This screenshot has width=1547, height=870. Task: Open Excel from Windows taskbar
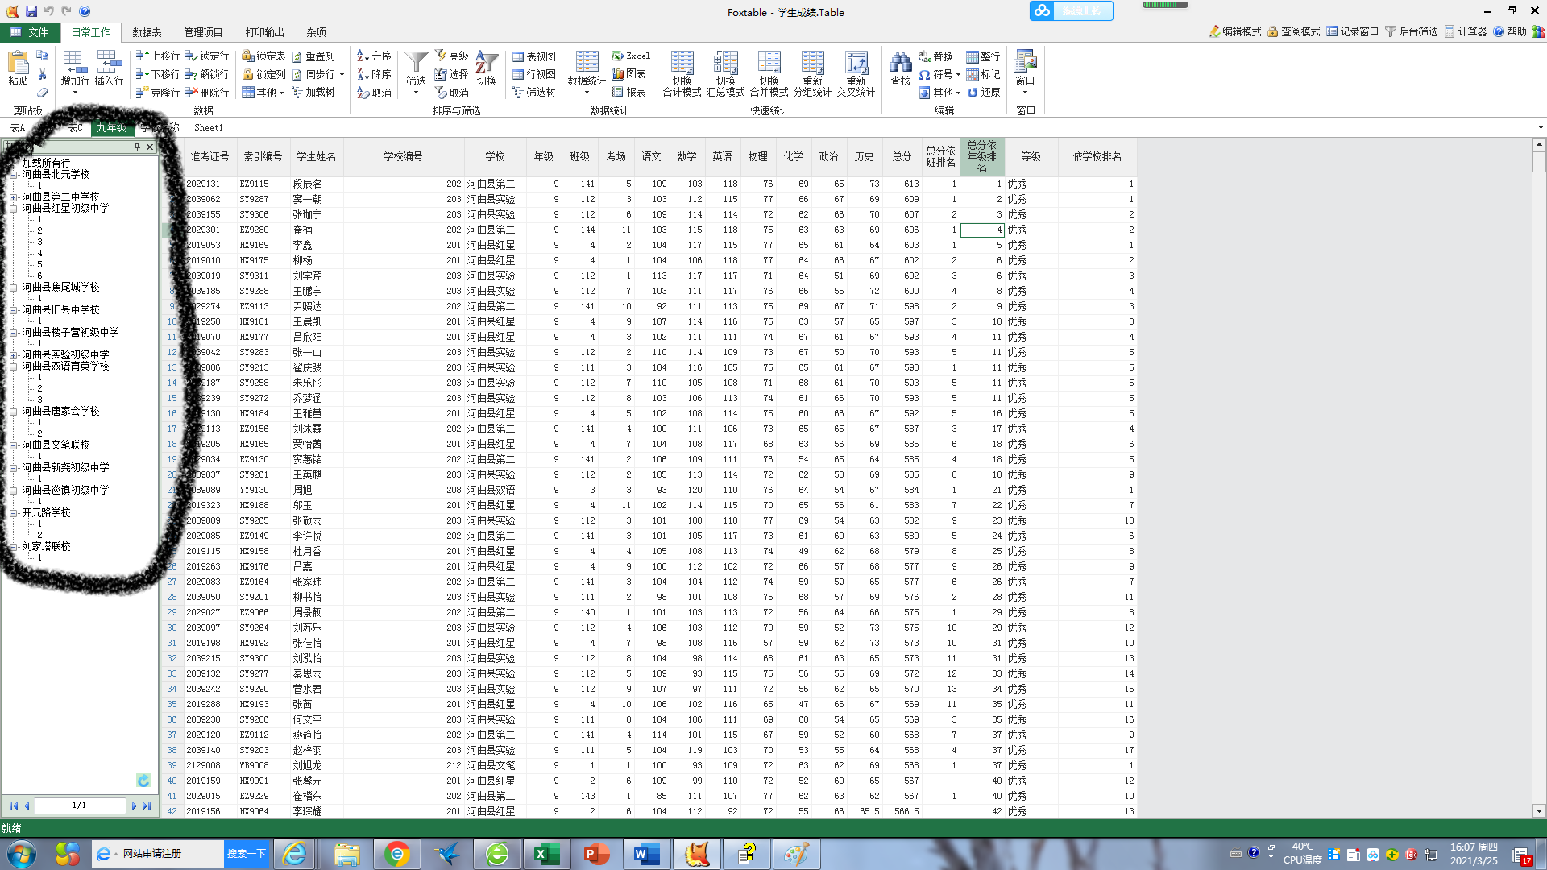click(547, 854)
